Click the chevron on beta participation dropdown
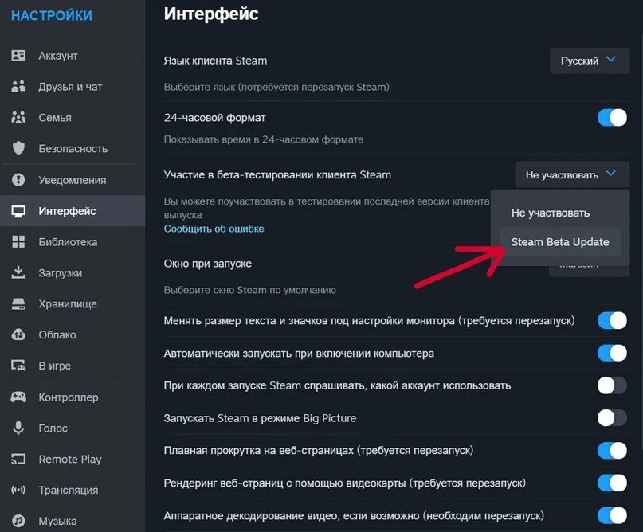The height and width of the screenshot is (532, 643). coord(610,174)
